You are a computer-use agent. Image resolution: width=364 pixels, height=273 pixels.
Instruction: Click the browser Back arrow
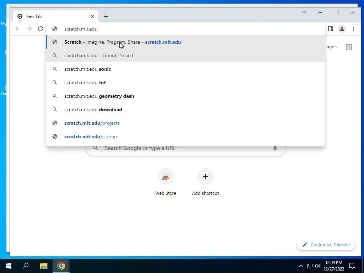(18, 29)
